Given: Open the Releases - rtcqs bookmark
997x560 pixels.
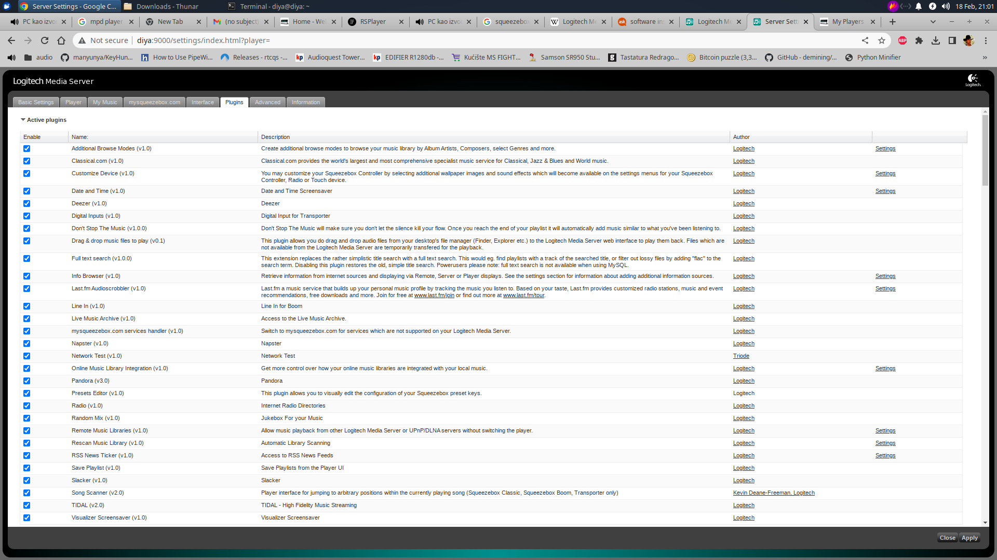Looking at the screenshot, I should tap(254, 58).
